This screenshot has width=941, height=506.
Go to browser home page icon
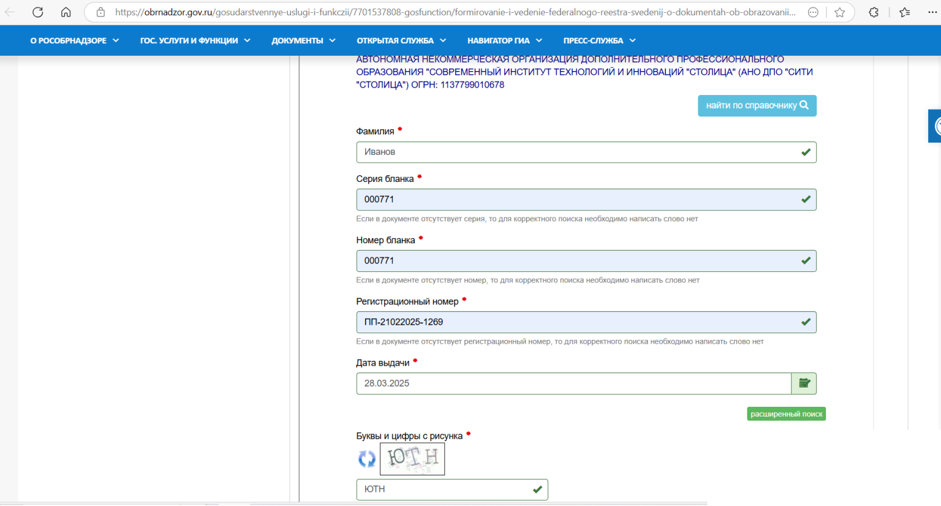pos(66,12)
